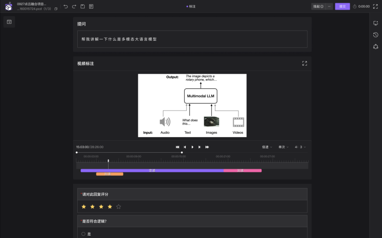Open the screen monitor icon in right sidebar
Viewport: 382px width, 238px height.
click(376, 23)
